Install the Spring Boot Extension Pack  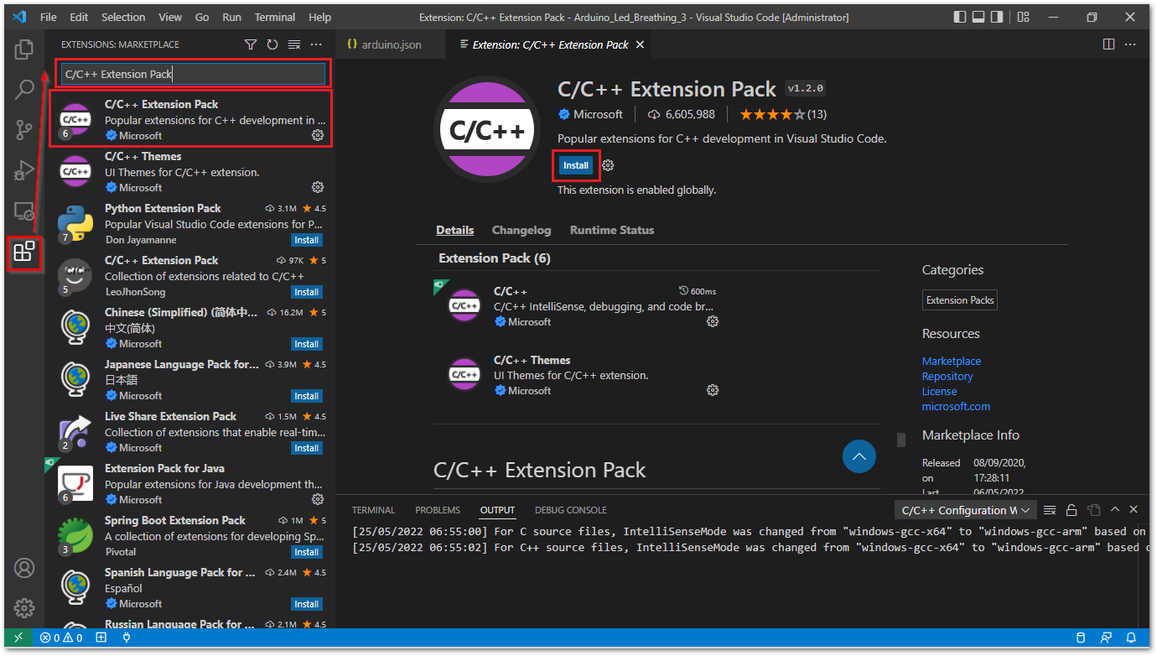tap(307, 552)
